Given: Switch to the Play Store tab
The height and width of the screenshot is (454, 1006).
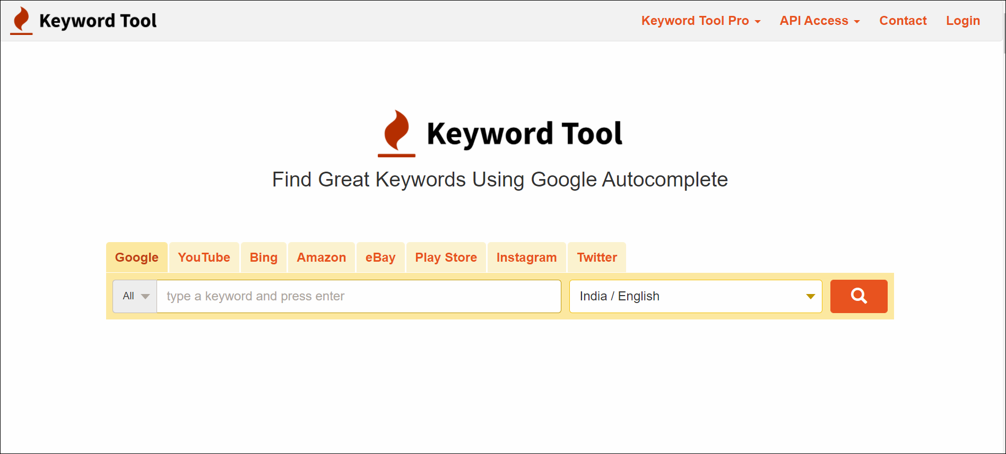Looking at the screenshot, I should click(446, 257).
